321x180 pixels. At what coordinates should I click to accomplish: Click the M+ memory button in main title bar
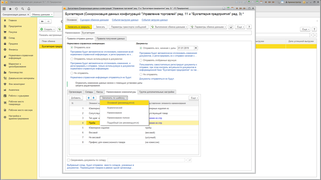click(270, 2)
